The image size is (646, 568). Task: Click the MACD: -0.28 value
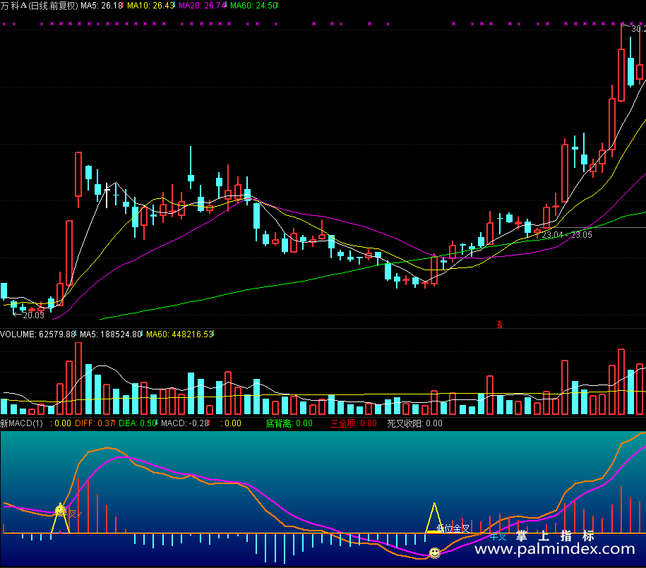tap(185, 423)
